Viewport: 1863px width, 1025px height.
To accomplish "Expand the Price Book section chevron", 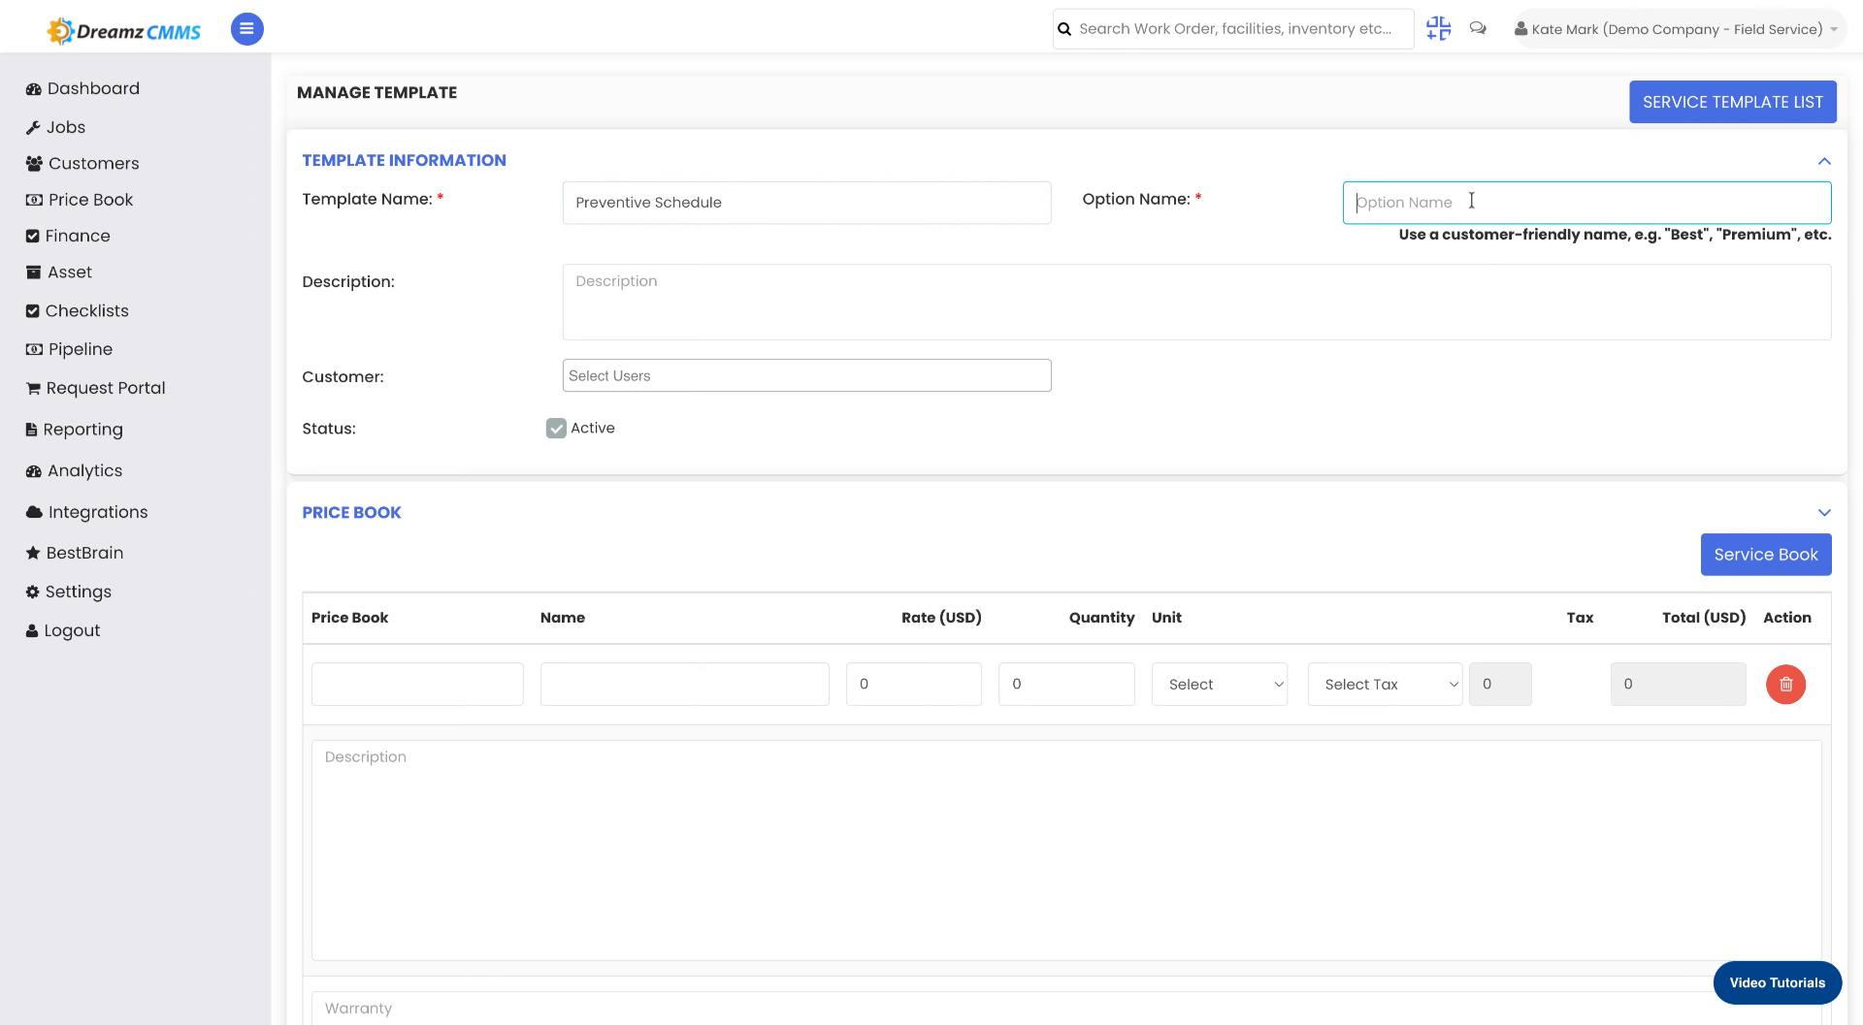I will [1824, 512].
